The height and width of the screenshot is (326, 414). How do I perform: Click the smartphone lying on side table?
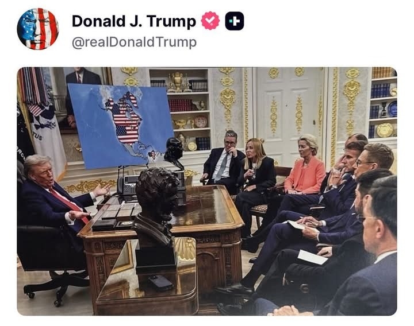(x=160, y=283)
